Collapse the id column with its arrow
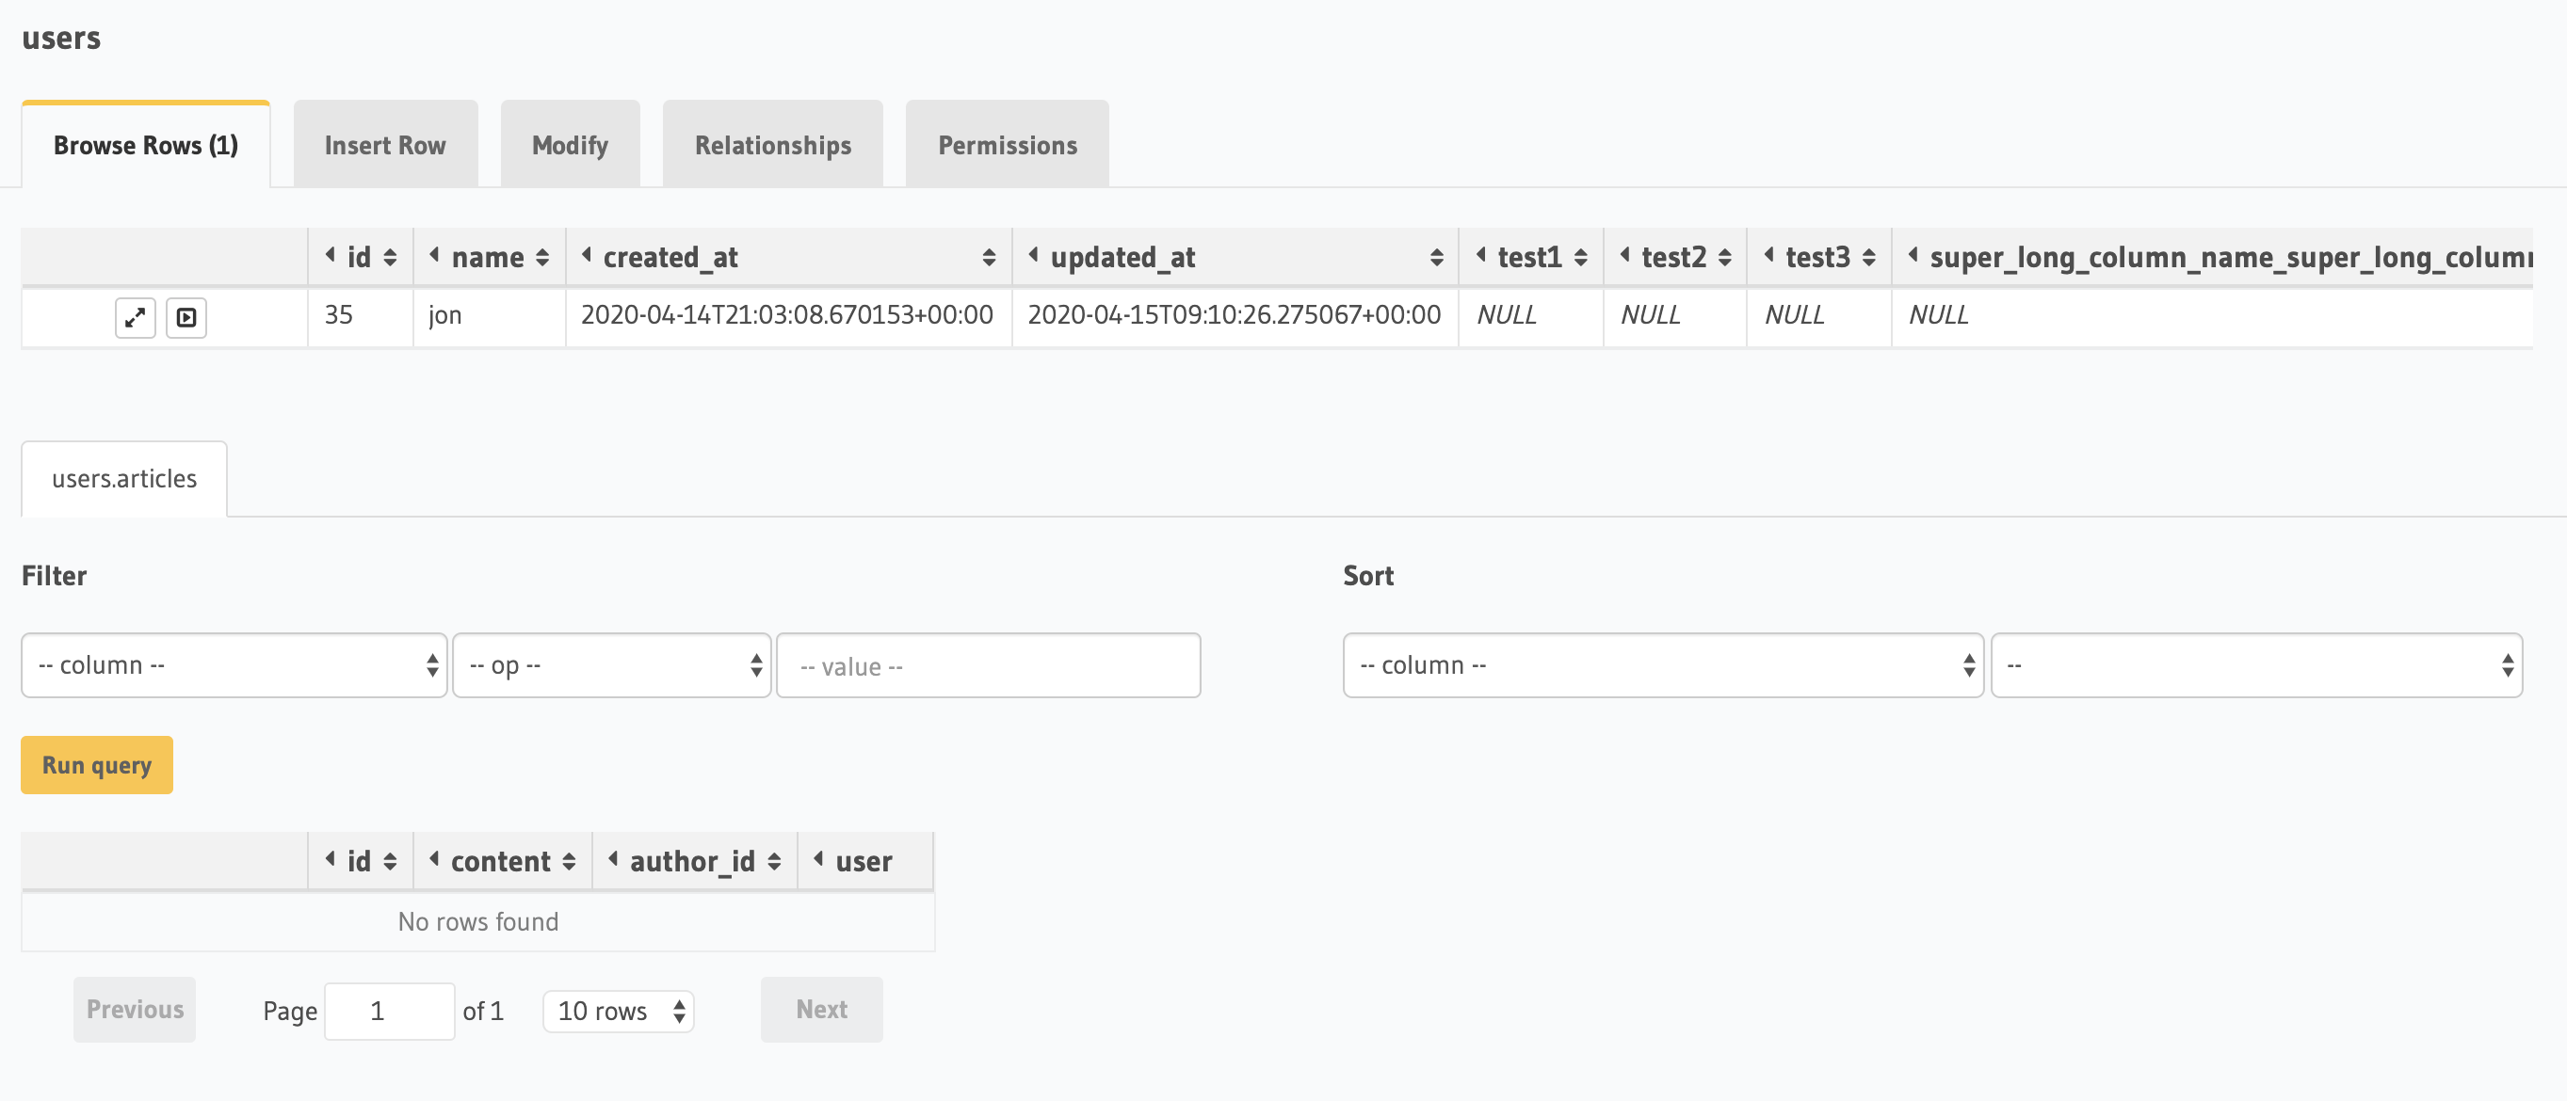2567x1101 pixels. 331,255
